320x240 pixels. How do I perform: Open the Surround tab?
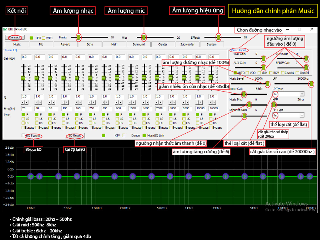tap(138, 44)
